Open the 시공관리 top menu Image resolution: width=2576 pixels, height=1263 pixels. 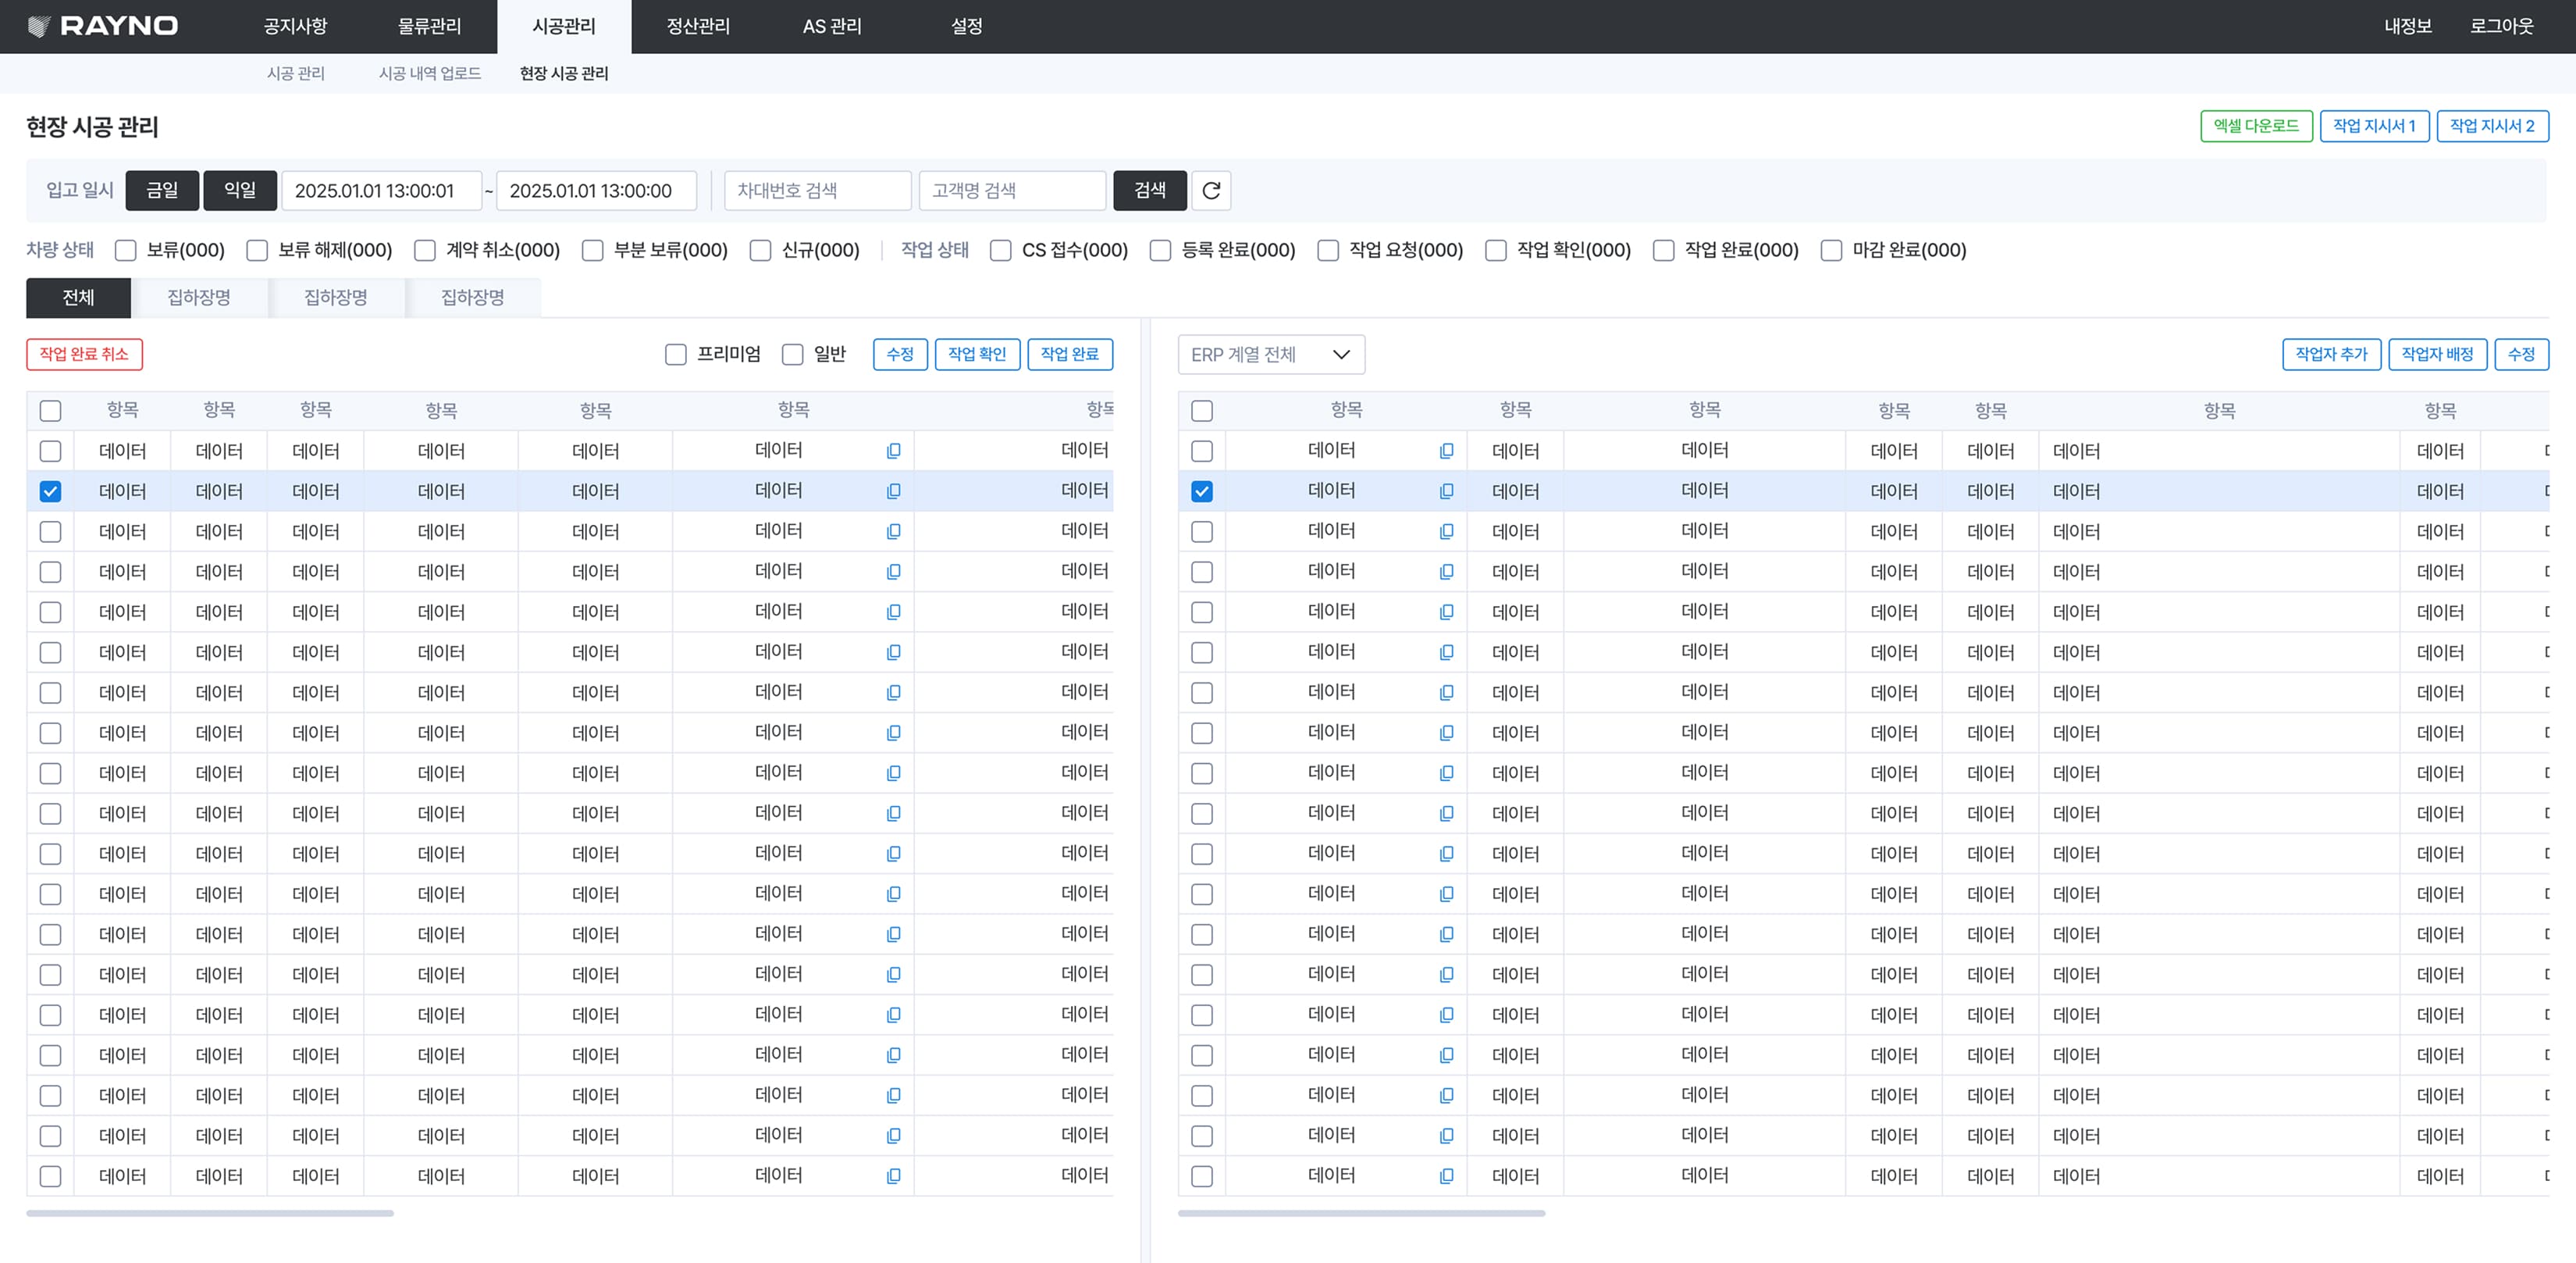click(x=564, y=27)
